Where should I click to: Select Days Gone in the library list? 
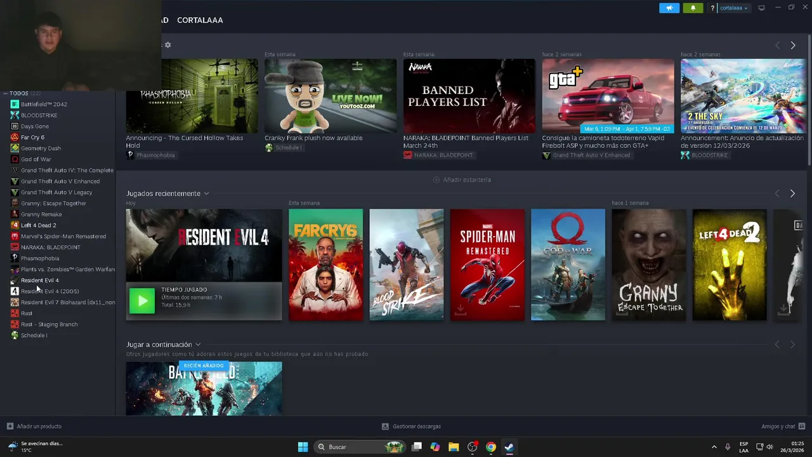[35, 126]
